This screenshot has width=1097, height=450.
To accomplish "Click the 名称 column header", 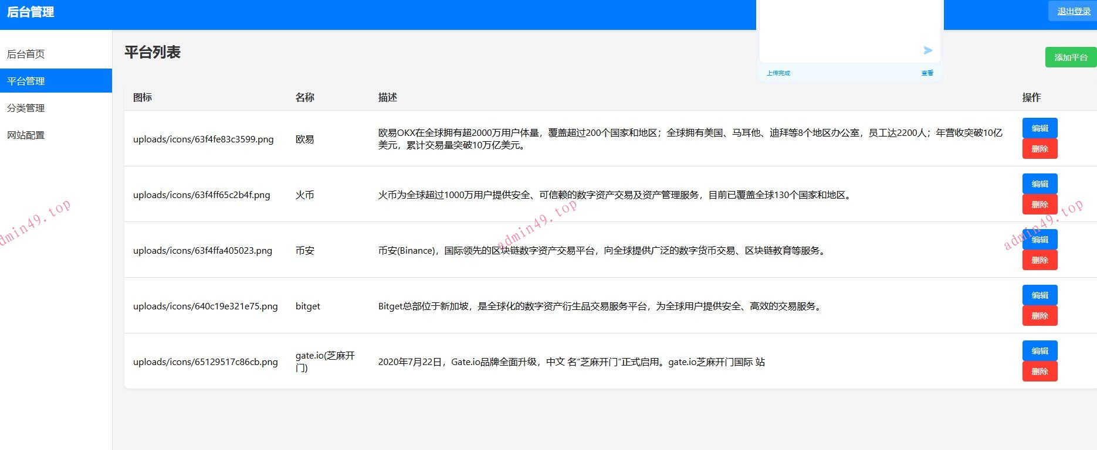I will tap(304, 97).
